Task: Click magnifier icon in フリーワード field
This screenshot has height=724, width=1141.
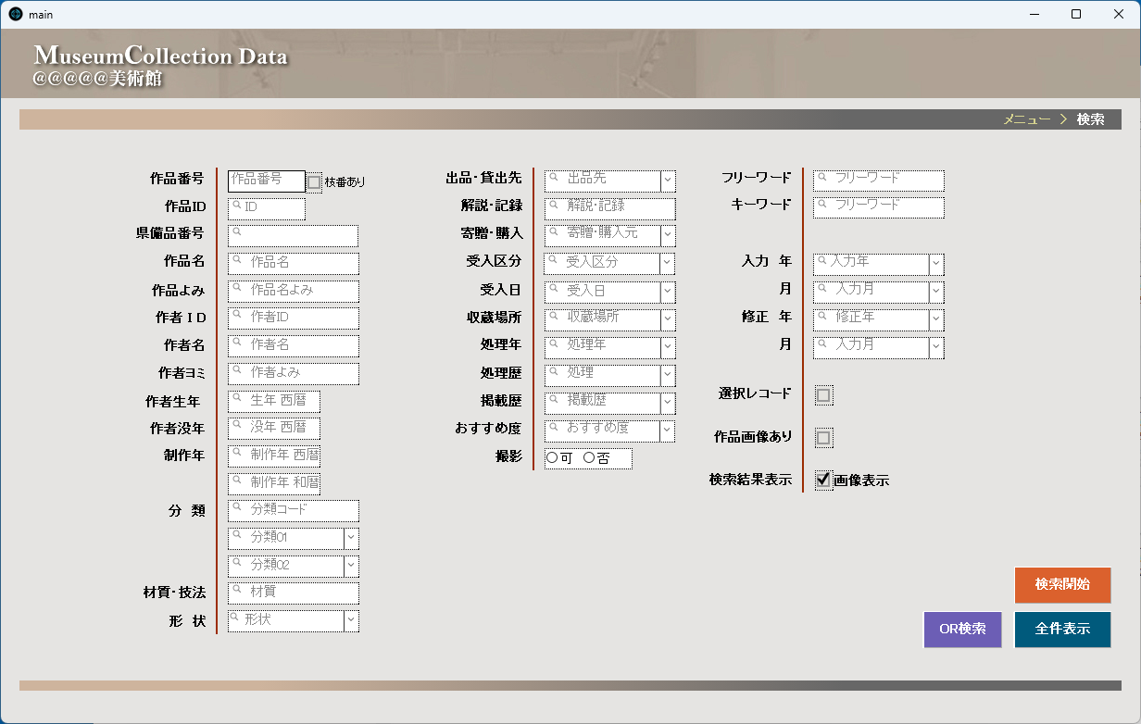Action: 821,175
